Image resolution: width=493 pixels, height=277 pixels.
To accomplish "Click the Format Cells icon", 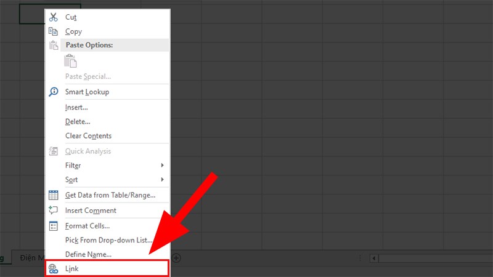I will [54, 226].
